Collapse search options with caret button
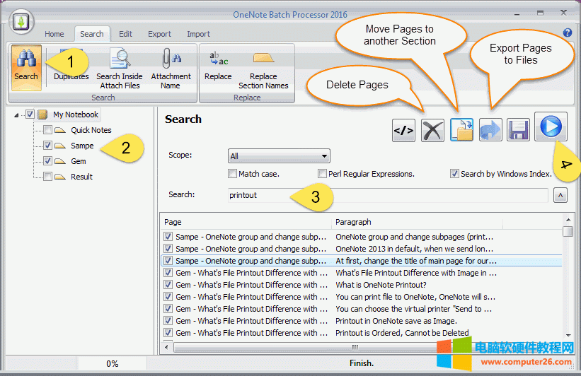Screen dimensions: 581x376 click(560, 195)
